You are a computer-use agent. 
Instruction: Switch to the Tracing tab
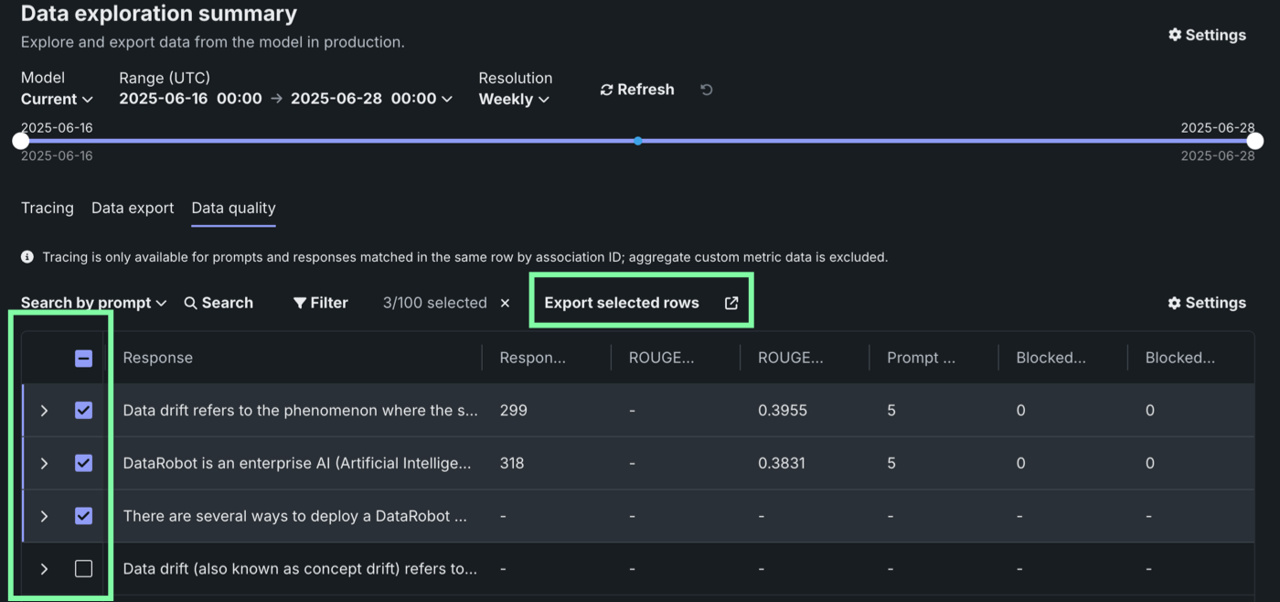[48, 208]
